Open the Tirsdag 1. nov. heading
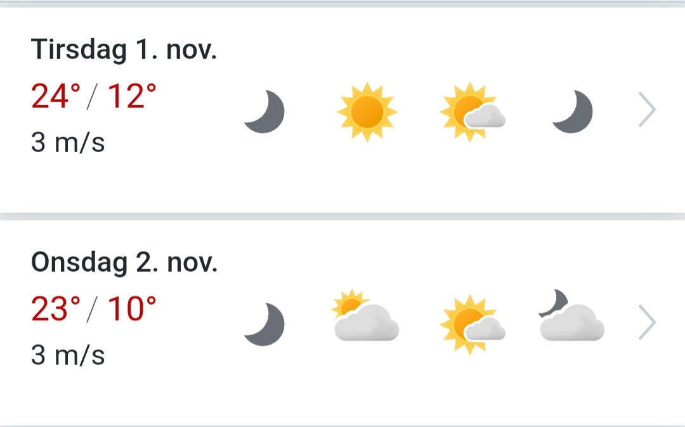The width and height of the screenshot is (685, 427). pyautogui.click(x=124, y=51)
